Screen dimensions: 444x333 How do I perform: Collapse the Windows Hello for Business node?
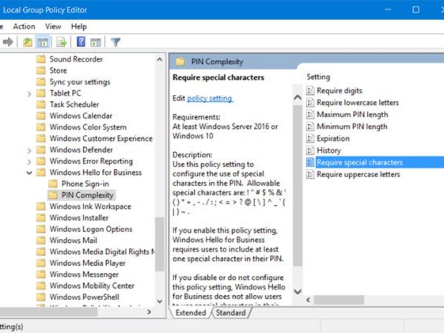pyautogui.click(x=29, y=173)
